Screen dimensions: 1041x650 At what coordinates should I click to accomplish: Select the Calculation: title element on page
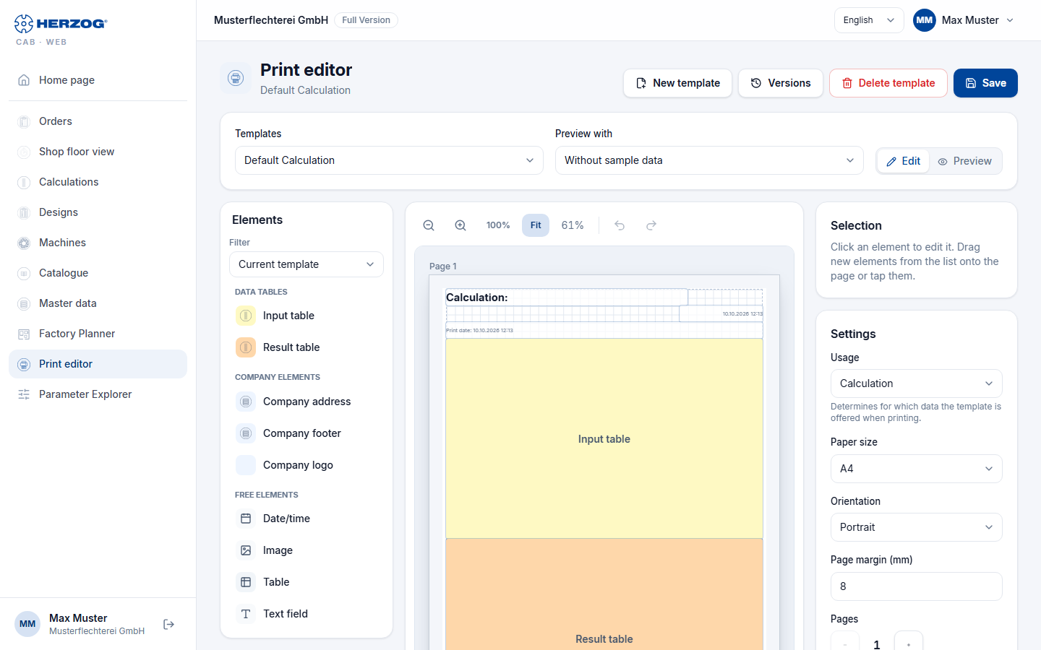pyautogui.click(x=567, y=298)
